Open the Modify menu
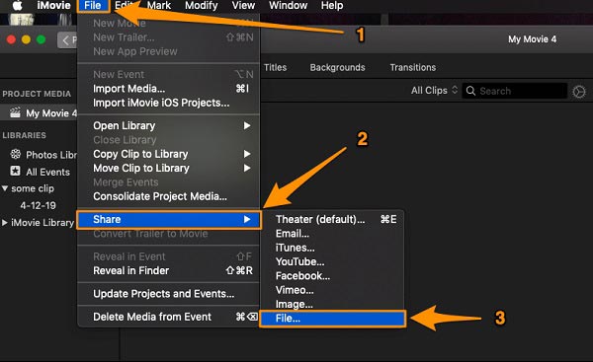Image resolution: width=593 pixels, height=362 pixels. [202, 6]
